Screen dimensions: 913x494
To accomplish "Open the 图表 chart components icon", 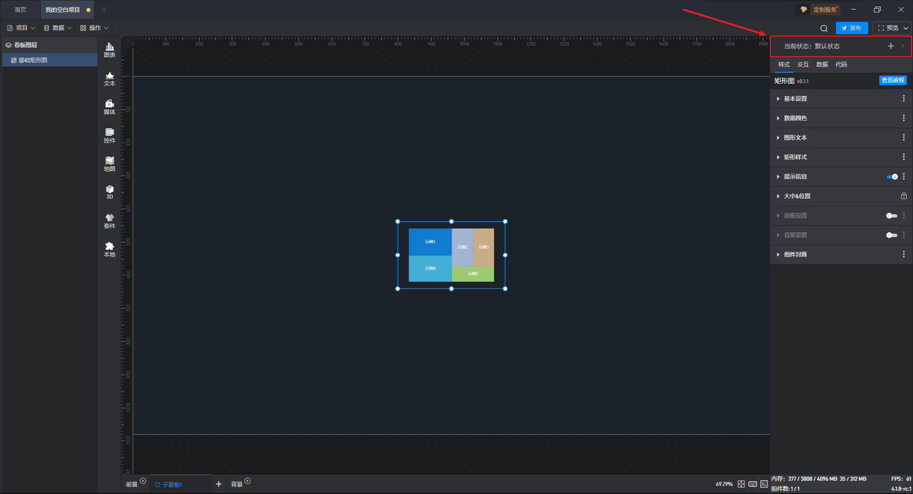I will [109, 49].
